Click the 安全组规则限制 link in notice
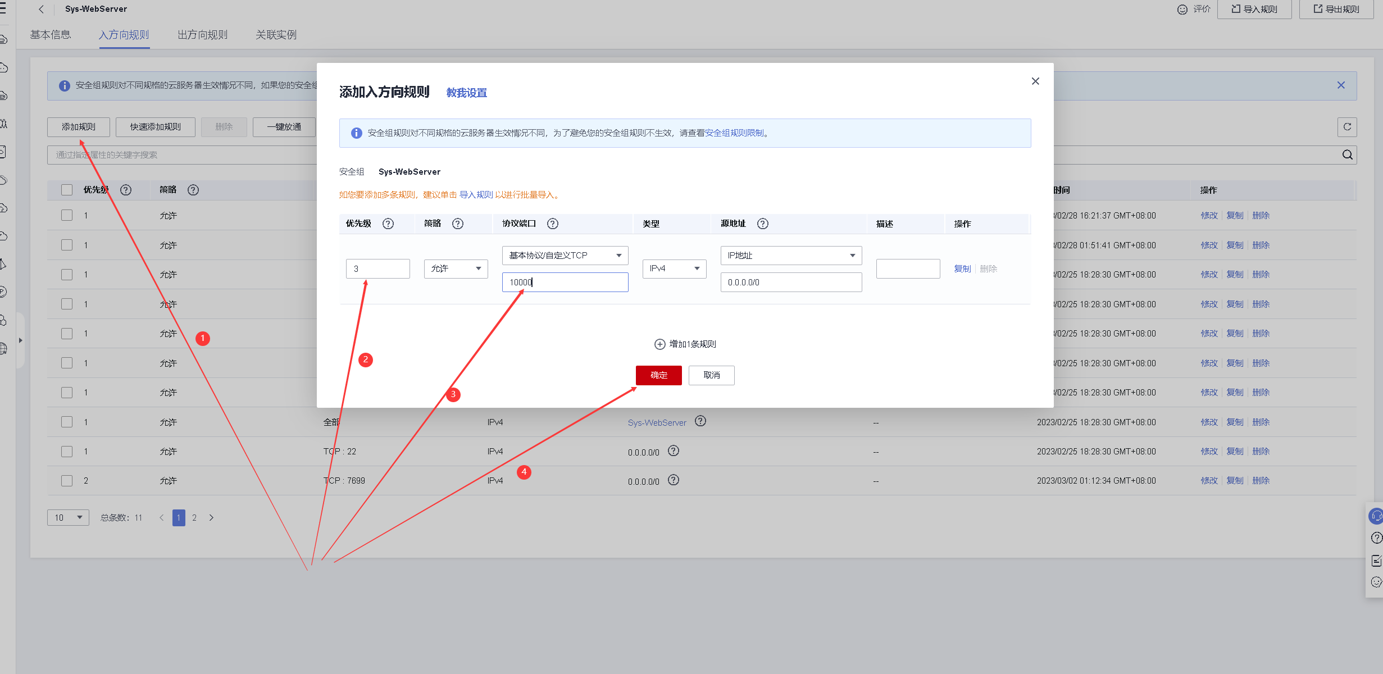This screenshot has height=674, width=1383. [x=734, y=133]
